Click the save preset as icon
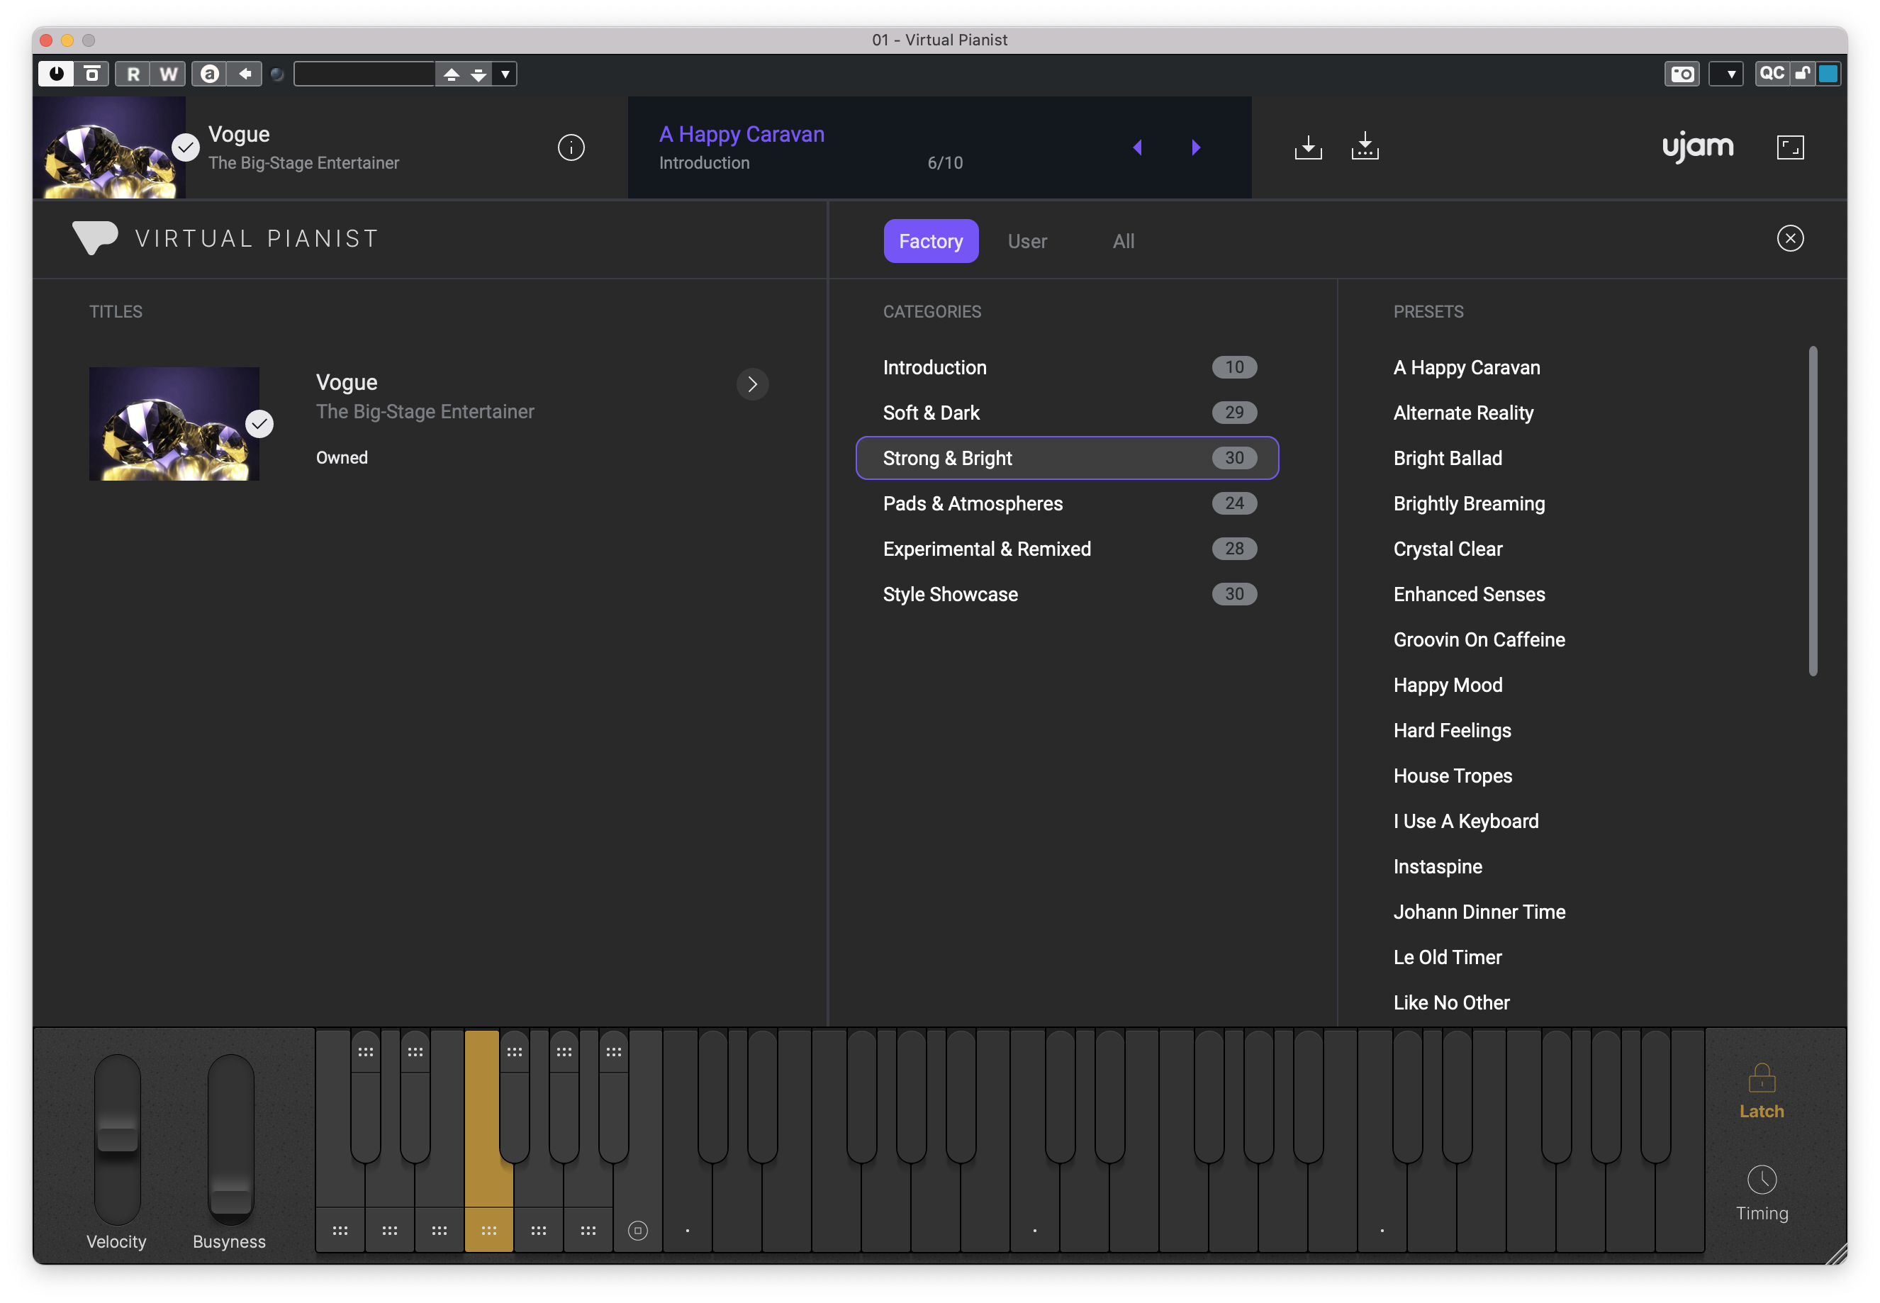1880x1303 pixels. 1365,147
